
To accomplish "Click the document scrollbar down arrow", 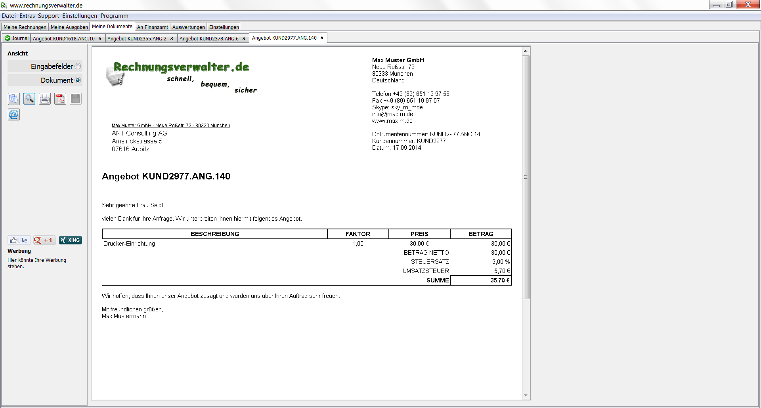I will 526,395.
